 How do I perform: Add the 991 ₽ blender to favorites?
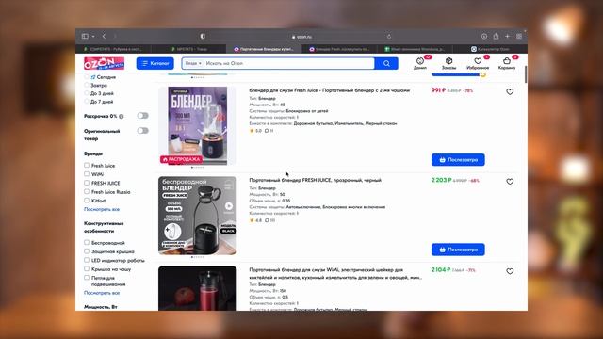point(510,92)
